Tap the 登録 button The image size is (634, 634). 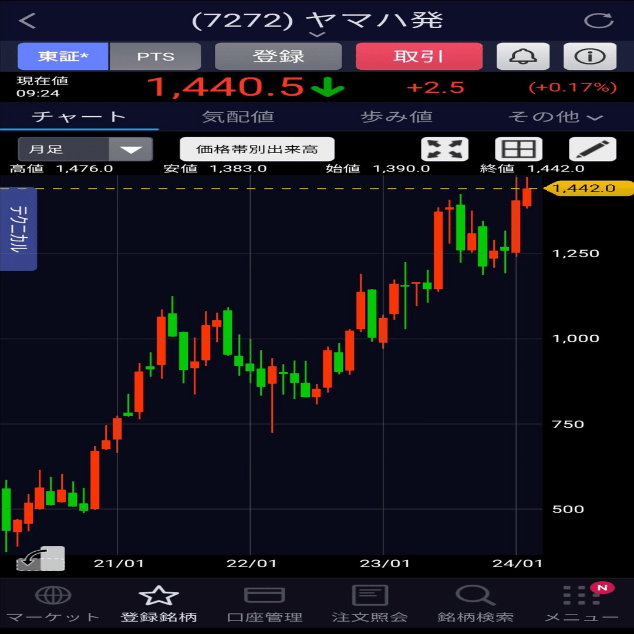[x=278, y=56]
